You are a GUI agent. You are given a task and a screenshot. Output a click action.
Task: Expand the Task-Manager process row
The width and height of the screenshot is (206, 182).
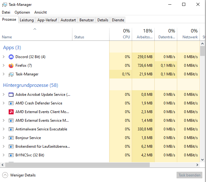click(3, 74)
